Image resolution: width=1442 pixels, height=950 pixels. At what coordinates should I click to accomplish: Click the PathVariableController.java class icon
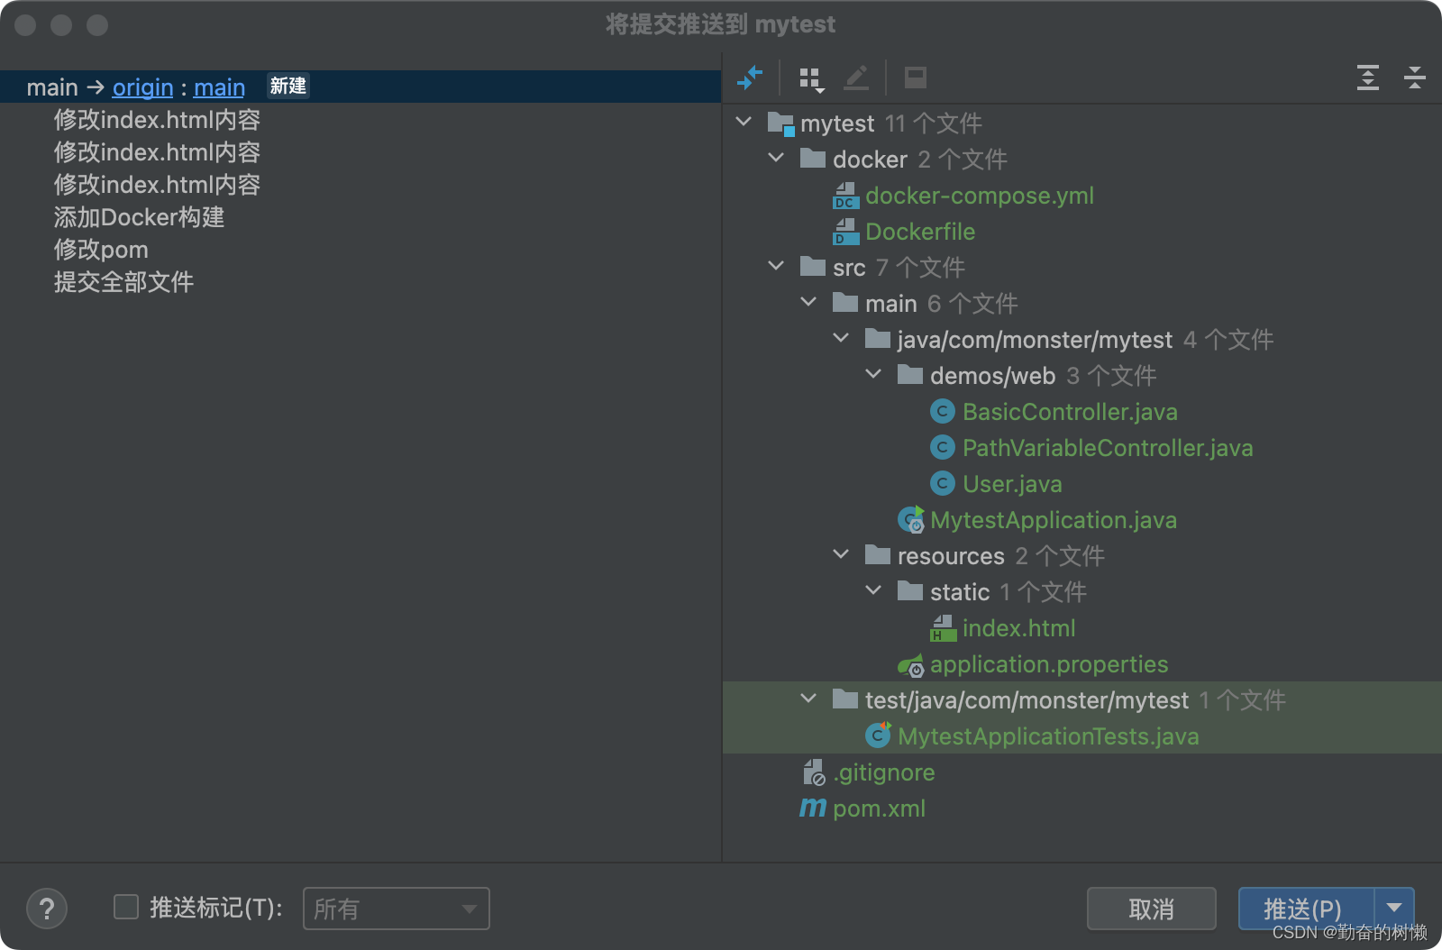[x=943, y=448]
